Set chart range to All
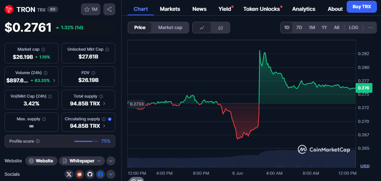381x181 pixels. coord(337,28)
